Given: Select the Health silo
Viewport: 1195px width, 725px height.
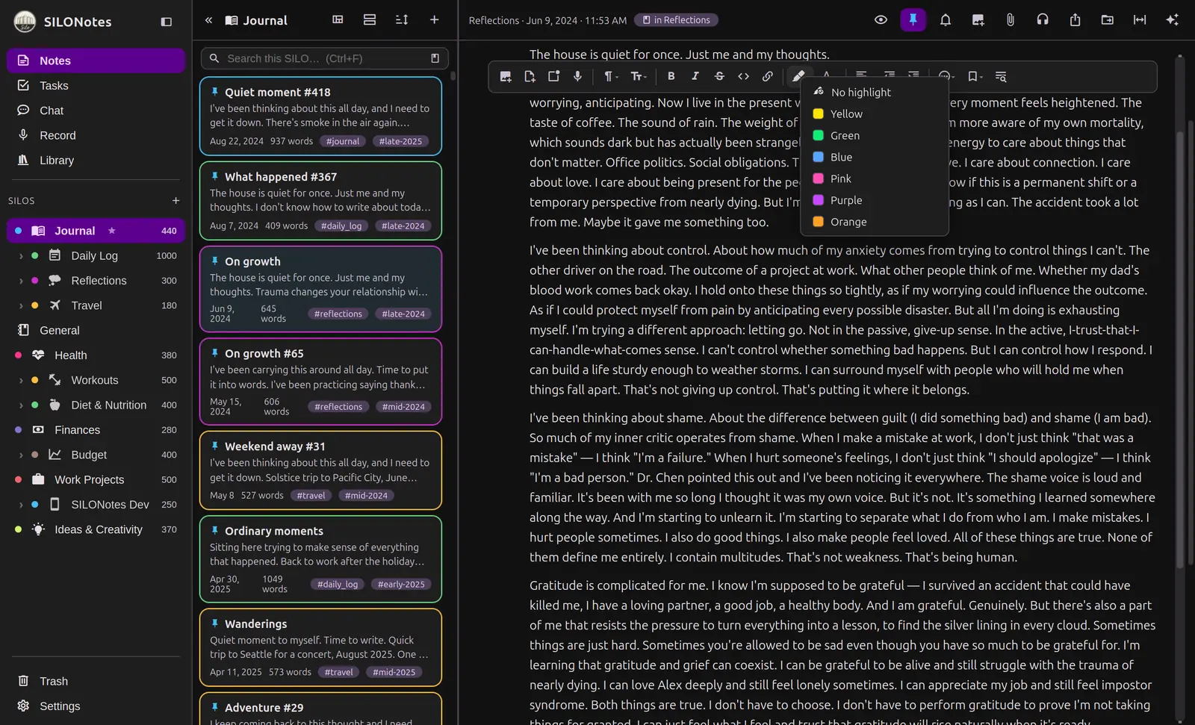Looking at the screenshot, I should (96, 355).
